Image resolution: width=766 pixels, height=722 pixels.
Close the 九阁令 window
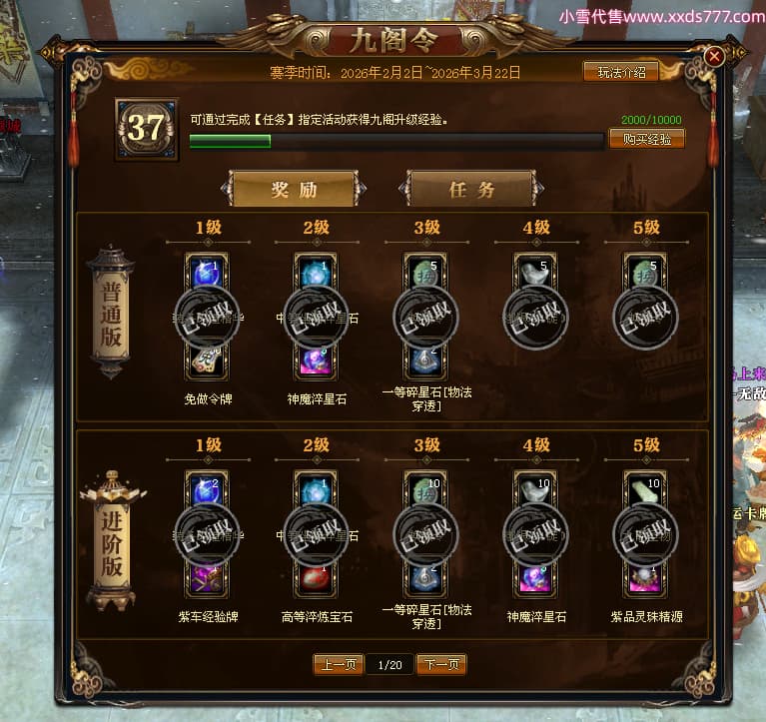[x=714, y=57]
